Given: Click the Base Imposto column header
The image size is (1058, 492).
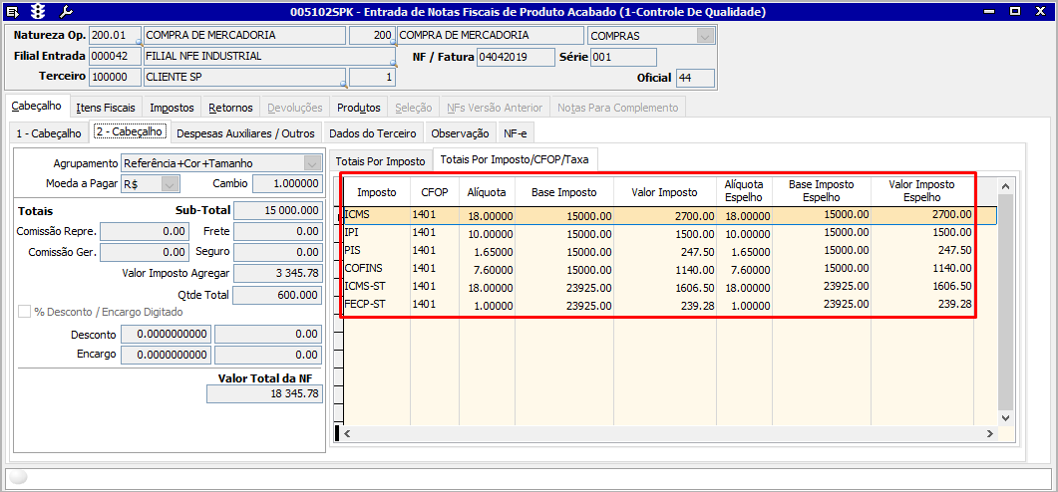Looking at the screenshot, I should [564, 192].
